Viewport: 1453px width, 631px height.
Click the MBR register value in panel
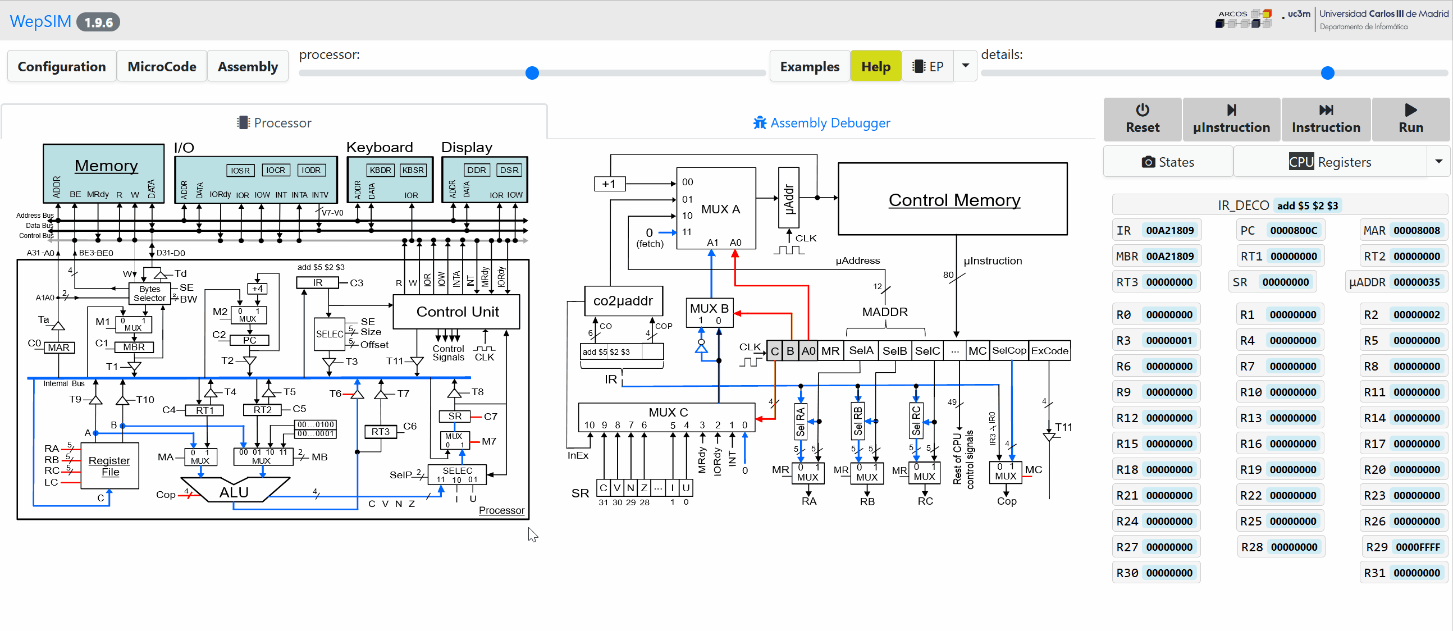[x=1169, y=256]
